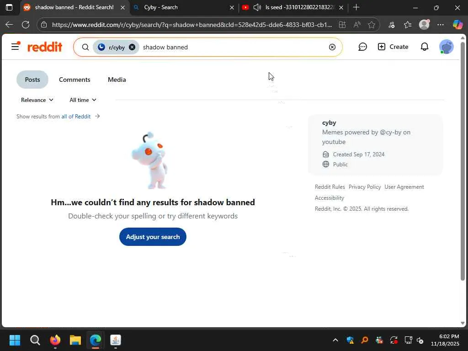View site information lock icon

[44, 25]
